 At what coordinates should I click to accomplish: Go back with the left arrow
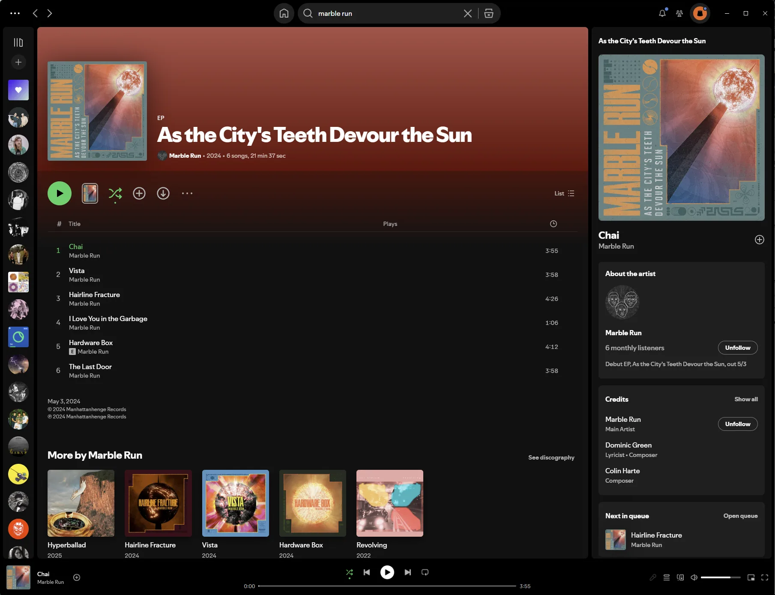pyautogui.click(x=36, y=13)
